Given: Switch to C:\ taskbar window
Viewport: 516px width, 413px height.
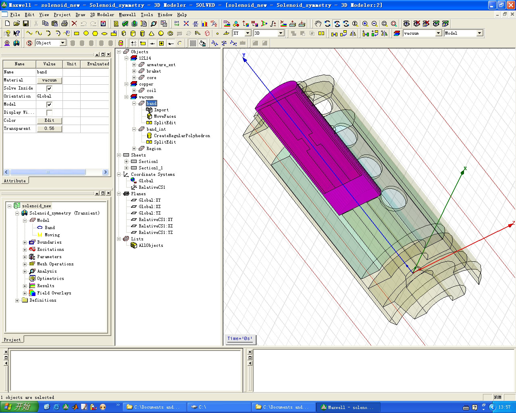Looking at the screenshot, I should 219,407.
